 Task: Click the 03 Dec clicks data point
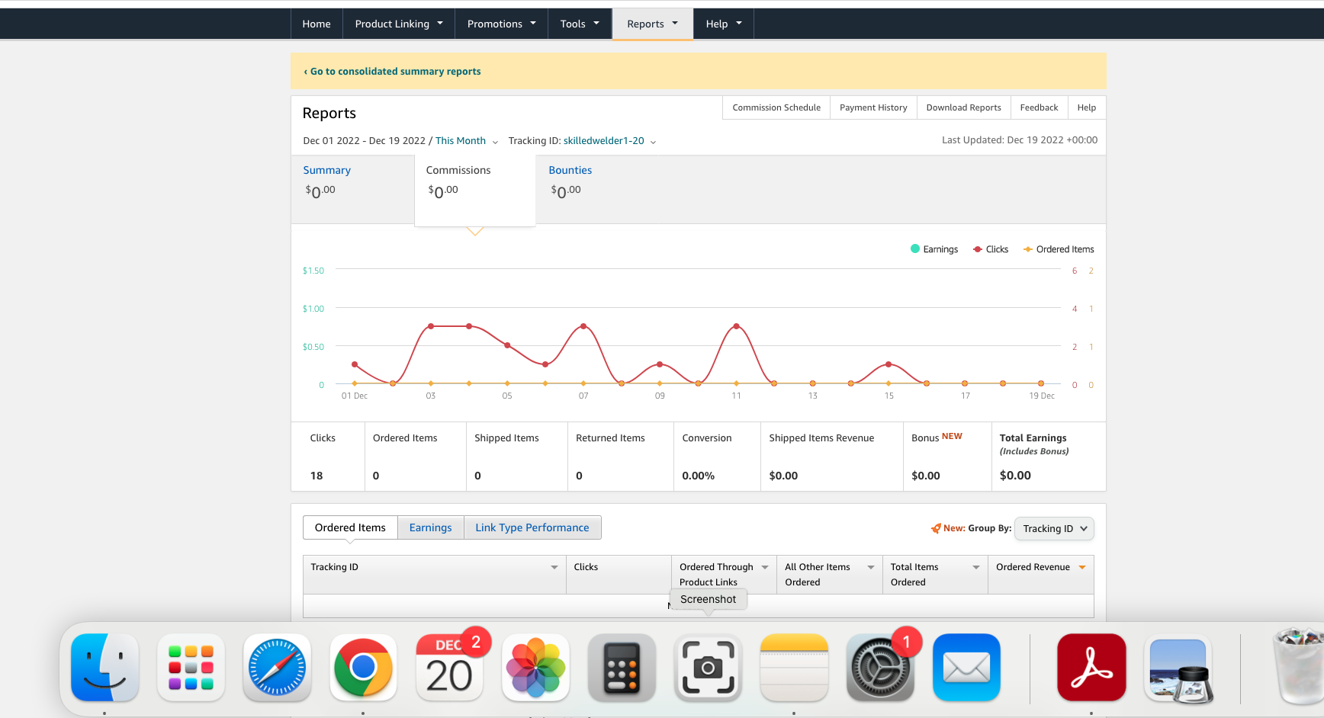[431, 326]
